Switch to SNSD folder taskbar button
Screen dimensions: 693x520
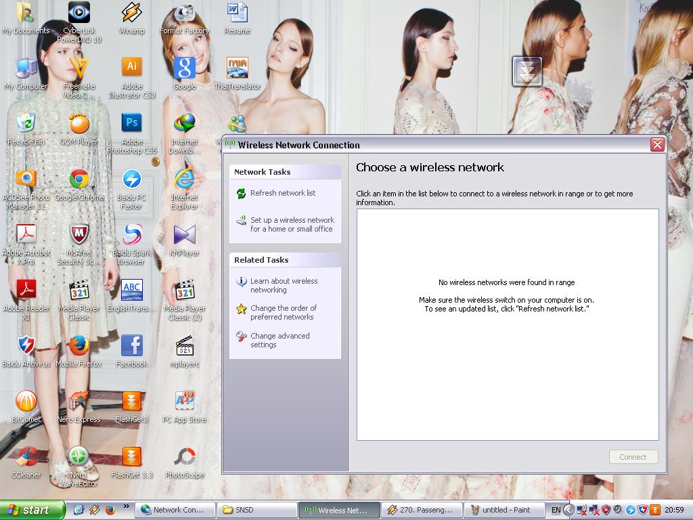[x=257, y=510]
